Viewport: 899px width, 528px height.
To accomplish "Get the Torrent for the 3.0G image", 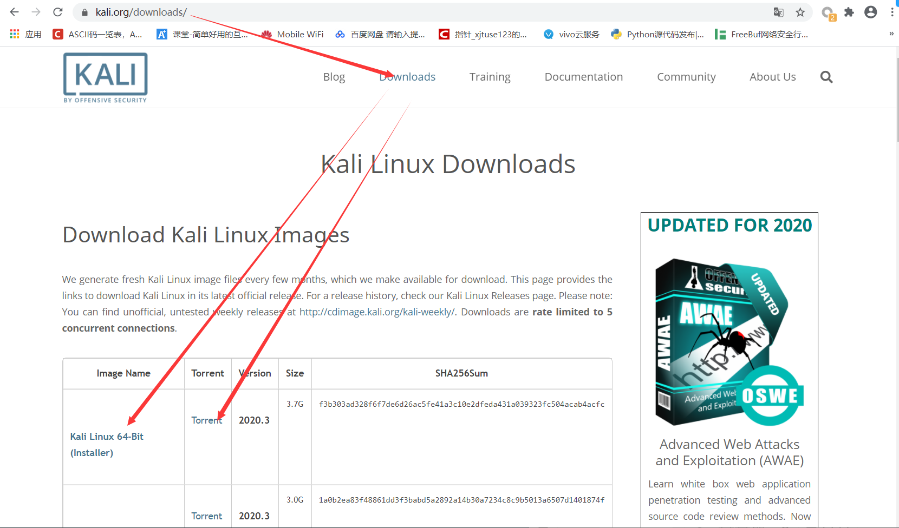I will point(207,516).
